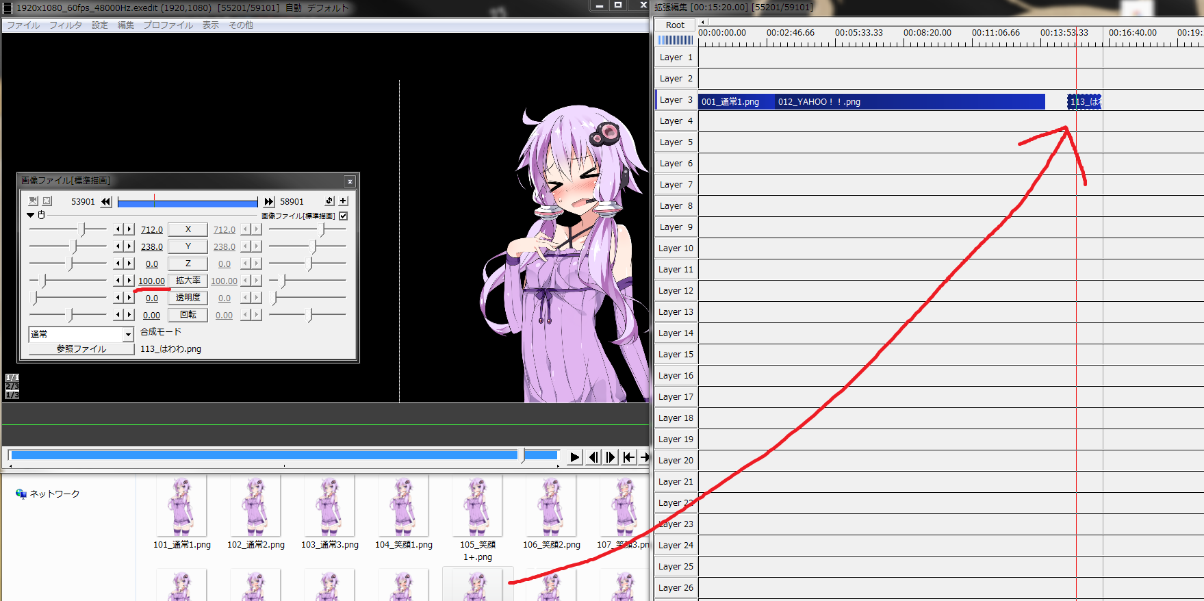Click the left 拡大率 slider
1204x601 pixels.
pos(68,281)
